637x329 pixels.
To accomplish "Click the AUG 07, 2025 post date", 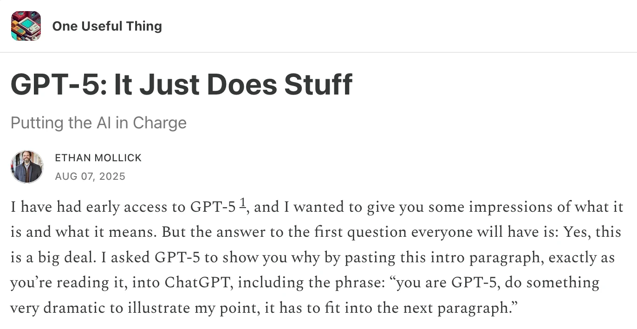I will pyautogui.click(x=90, y=177).
